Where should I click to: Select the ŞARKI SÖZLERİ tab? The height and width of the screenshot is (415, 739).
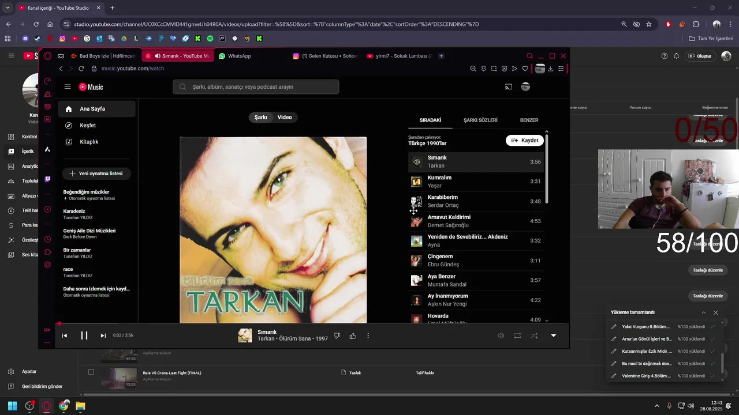(x=480, y=120)
